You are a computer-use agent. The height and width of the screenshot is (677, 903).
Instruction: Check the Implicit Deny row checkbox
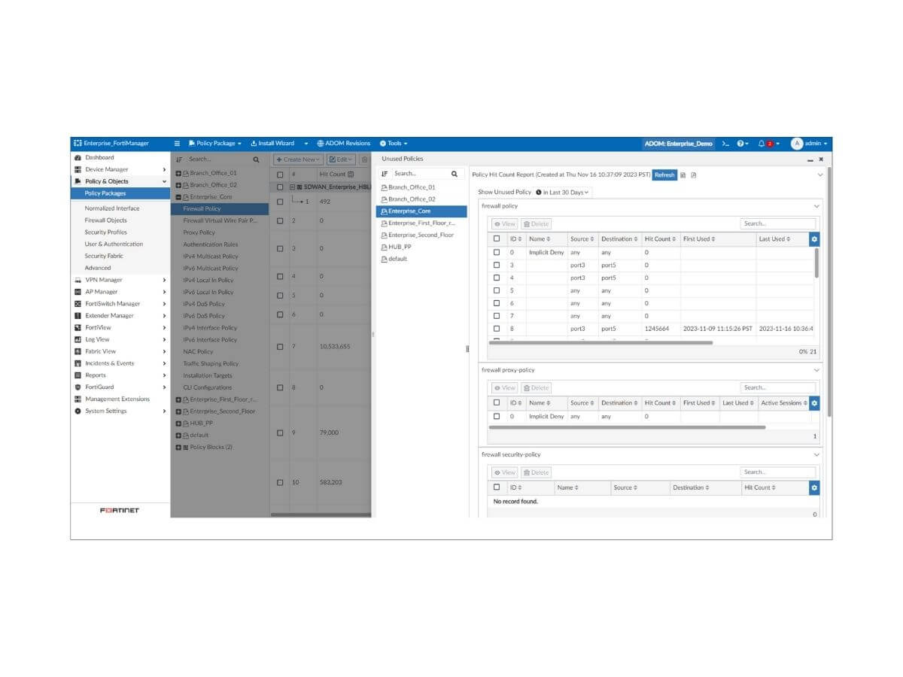click(497, 252)
